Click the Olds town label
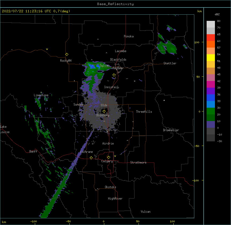The image size is (231, 225). click(104, 105)
